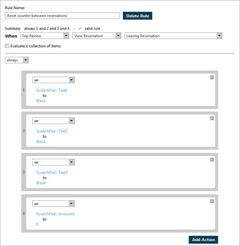Open the set dropdown in action 4
This screenshot has height=246, width=240.
[53, 204]
